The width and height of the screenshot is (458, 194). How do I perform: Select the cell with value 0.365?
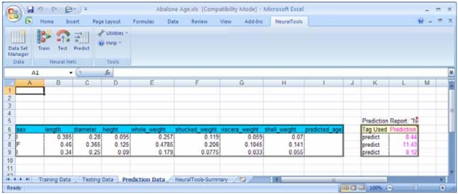[x=87, y=144]
